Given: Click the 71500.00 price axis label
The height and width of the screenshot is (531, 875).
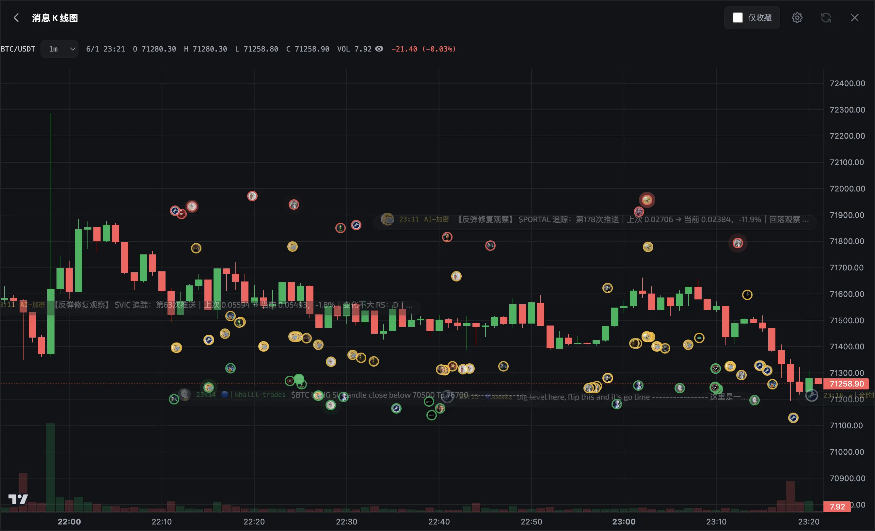Looking at the screenshot, I should pyautogui.click(x=847, y=320).
